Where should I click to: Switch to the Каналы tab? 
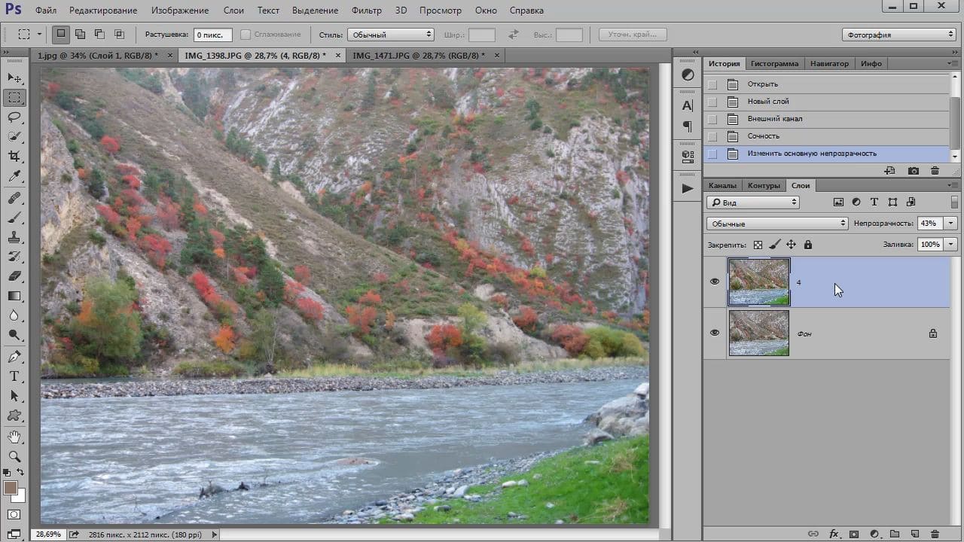click(722, 185)
